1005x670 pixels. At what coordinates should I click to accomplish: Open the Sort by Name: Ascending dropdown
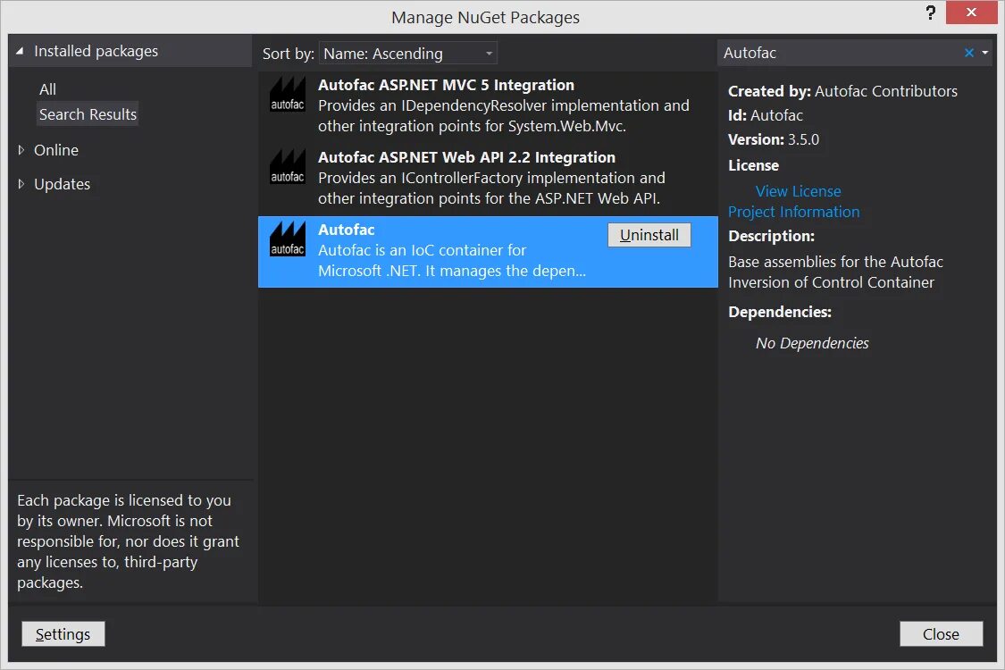(408, 54)
